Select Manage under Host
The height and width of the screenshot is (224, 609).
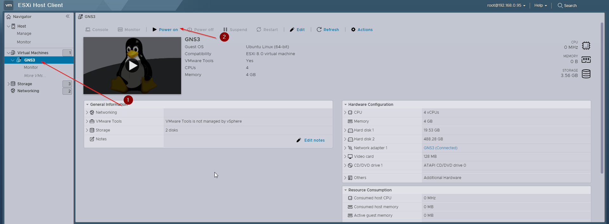[24, 34]
